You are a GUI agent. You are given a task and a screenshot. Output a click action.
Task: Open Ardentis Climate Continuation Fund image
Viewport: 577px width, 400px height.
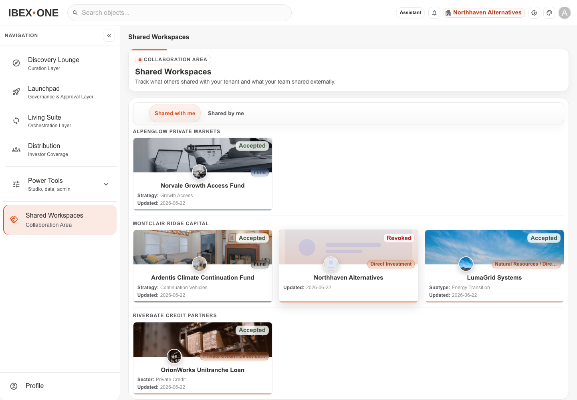pos(203,247)
